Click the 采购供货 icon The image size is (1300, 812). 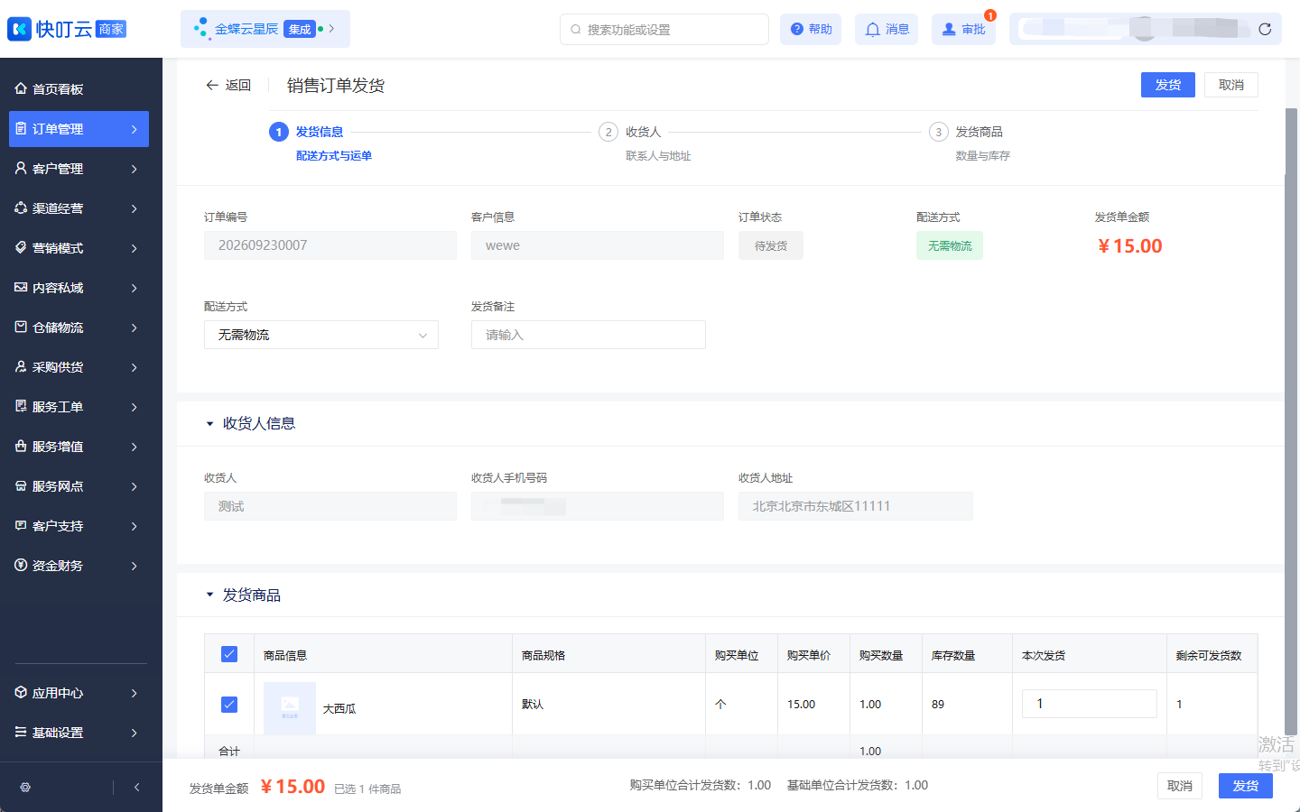21,366
